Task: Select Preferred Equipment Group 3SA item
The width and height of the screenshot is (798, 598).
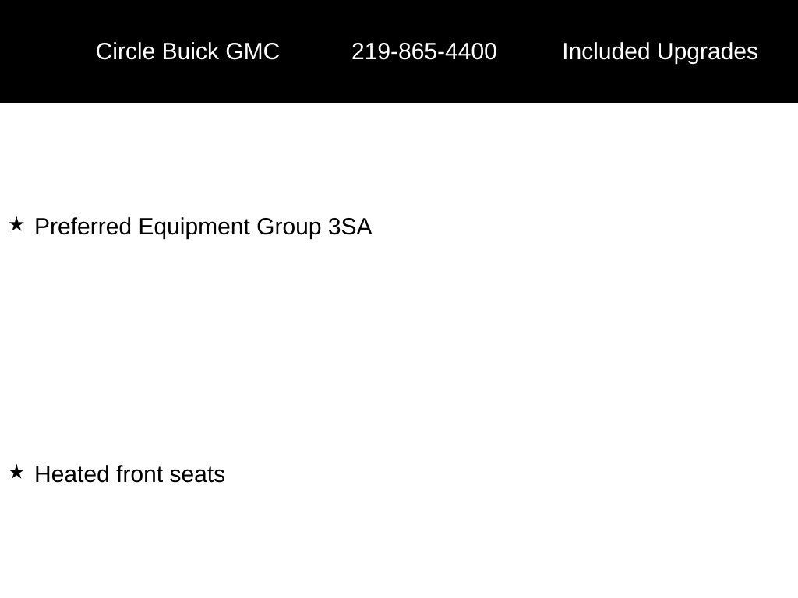Action: [203, 227]
